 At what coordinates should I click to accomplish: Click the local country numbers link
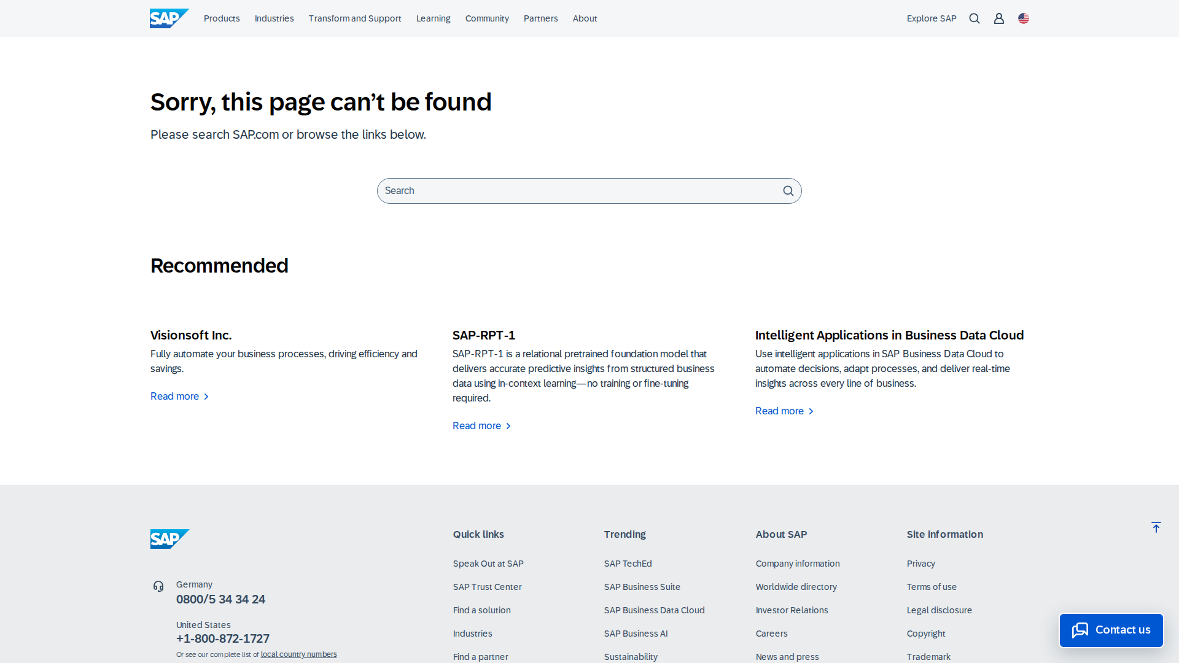point(298,654)
